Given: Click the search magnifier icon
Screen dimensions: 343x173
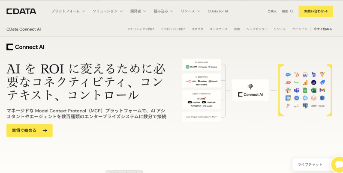Looking at the screenshot, I should (292, 12).
